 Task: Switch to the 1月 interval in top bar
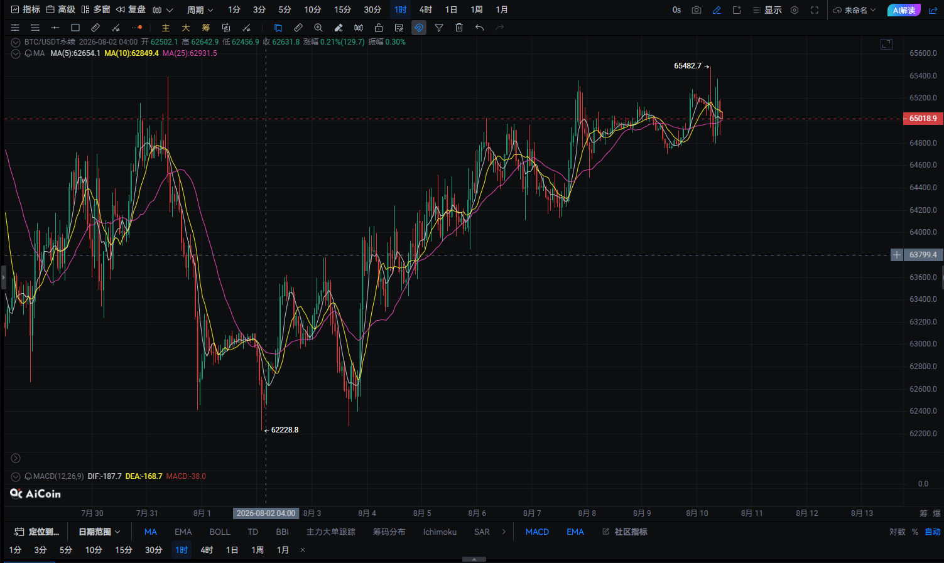[502, 10]
